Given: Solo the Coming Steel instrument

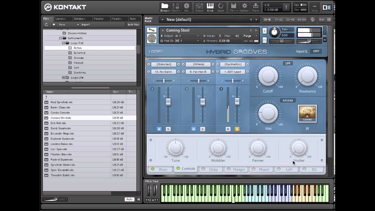Looking at the screenshot, I should (x=265, y=31).
